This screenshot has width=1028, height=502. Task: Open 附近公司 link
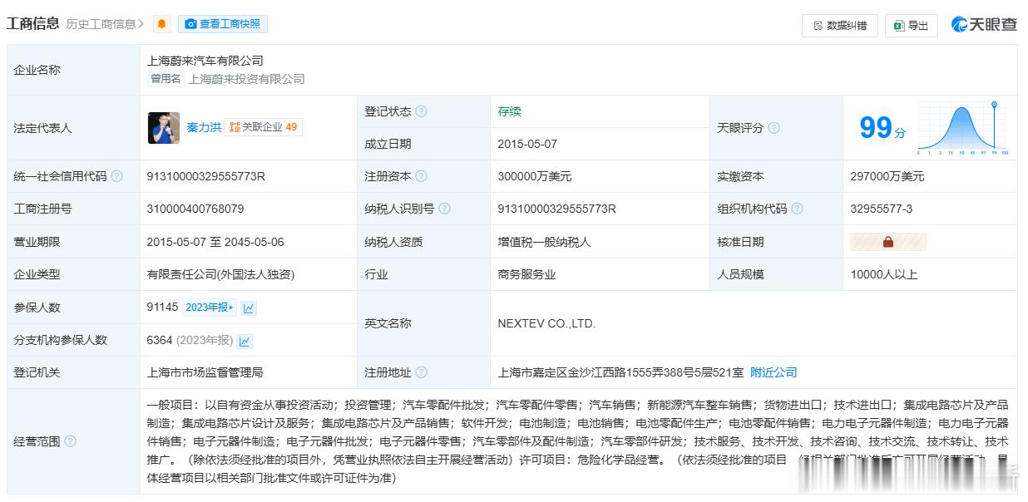click(773, 372)
